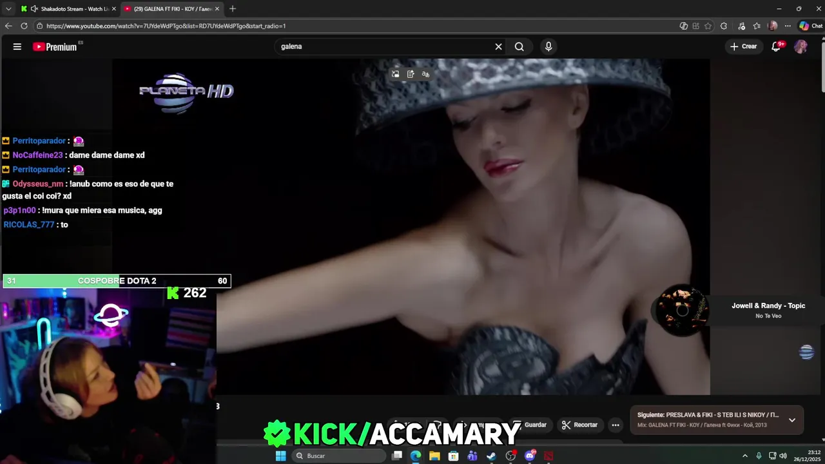Open a new browser tab
825x464 pixels.
point(233,9)
